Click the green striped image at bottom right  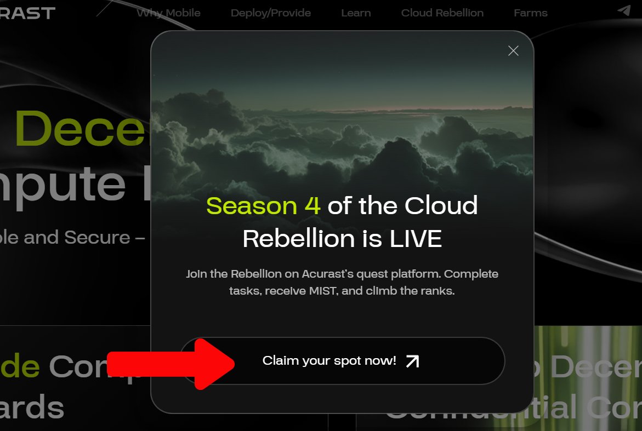pos(588,378)
